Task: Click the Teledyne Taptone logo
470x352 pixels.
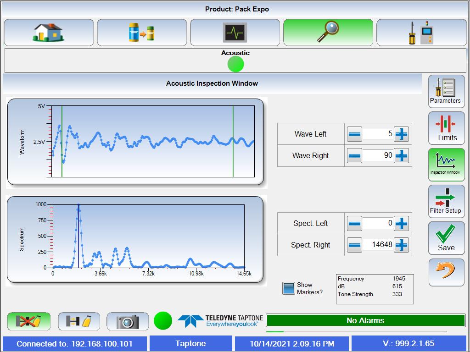Action: point(220,321)
